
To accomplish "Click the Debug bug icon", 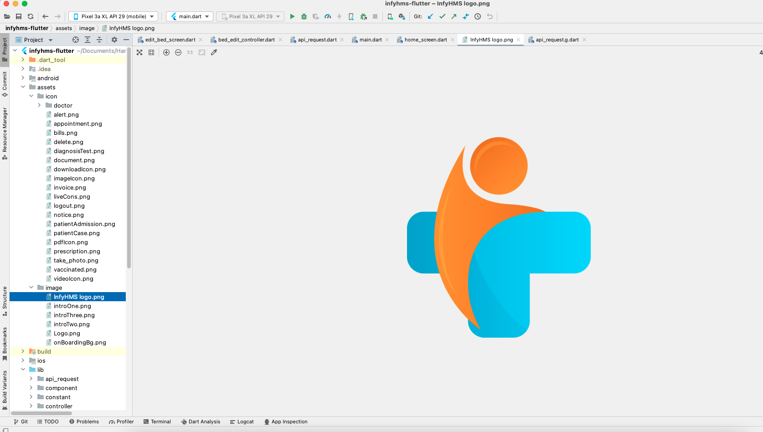I will click(304, 16).
